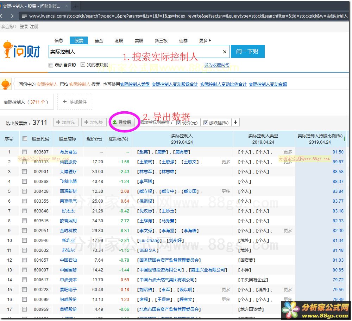This screenshot has height=321, width=352.
Task: Expand 更多 controllers for 景旺电子 row
Action: (x=226, y=290)
